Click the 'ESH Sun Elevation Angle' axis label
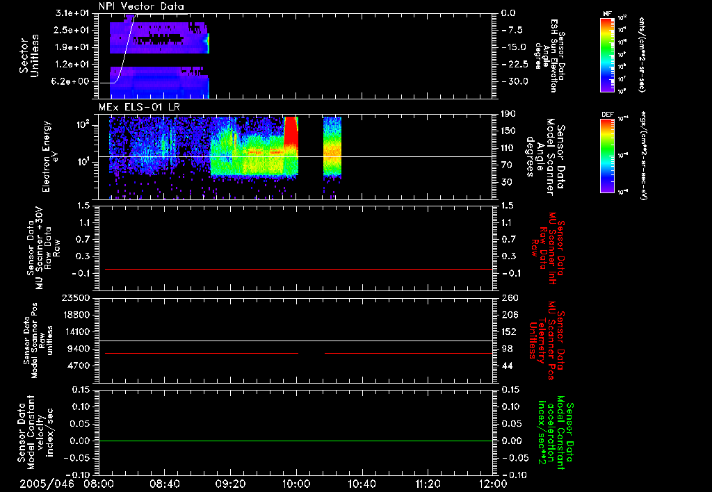The height and width of the screenshot is (492, 712). (549, 56)
